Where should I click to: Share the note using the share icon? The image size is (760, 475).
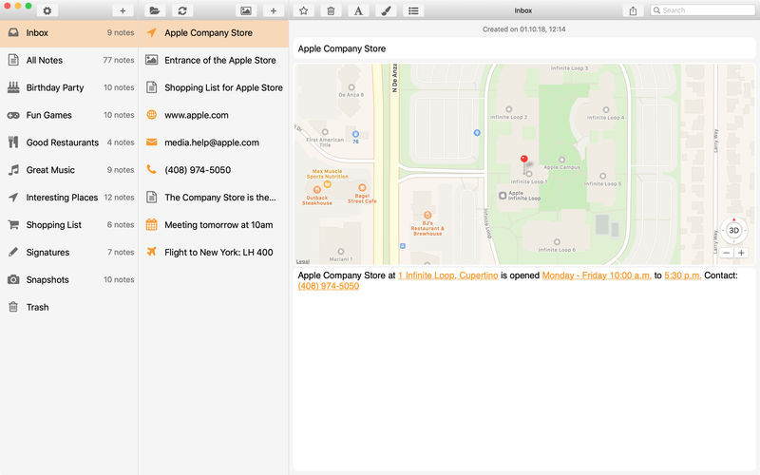633,10
